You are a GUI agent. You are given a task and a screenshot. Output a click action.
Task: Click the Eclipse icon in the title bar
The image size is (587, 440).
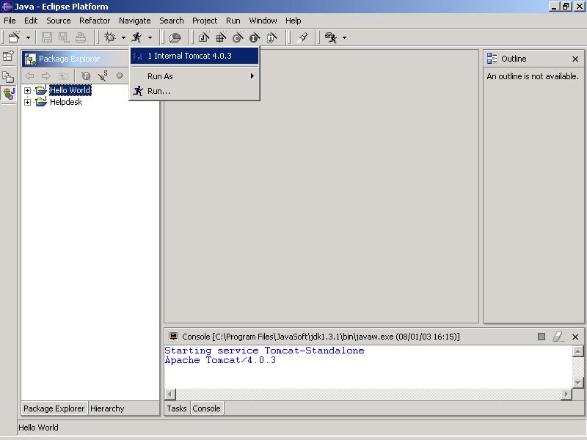click(7, 7)
